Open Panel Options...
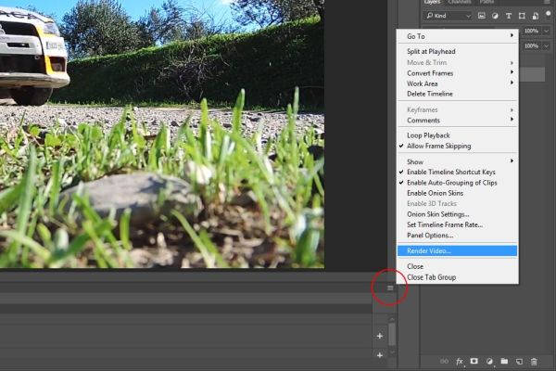 (x=458, y=236)
